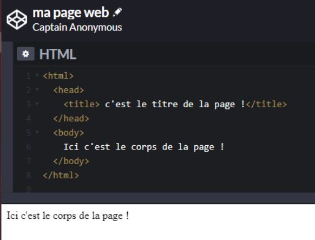Click the closing </head> tag
The height and width of the screenshot is (240, 315).
click(71, 119)
